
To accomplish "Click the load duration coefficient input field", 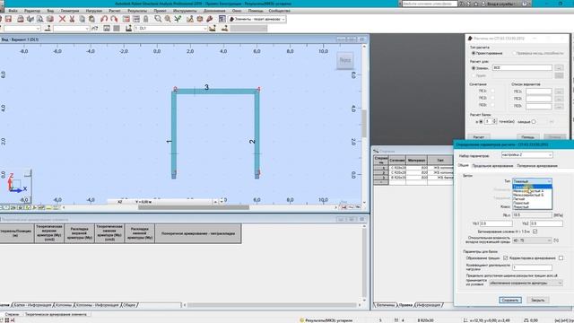I will coord(532,267).
